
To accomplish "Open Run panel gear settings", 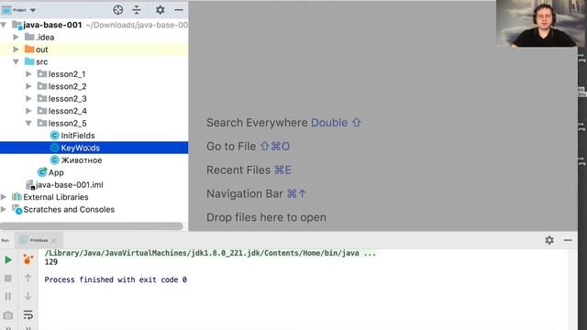I will 549,240.
